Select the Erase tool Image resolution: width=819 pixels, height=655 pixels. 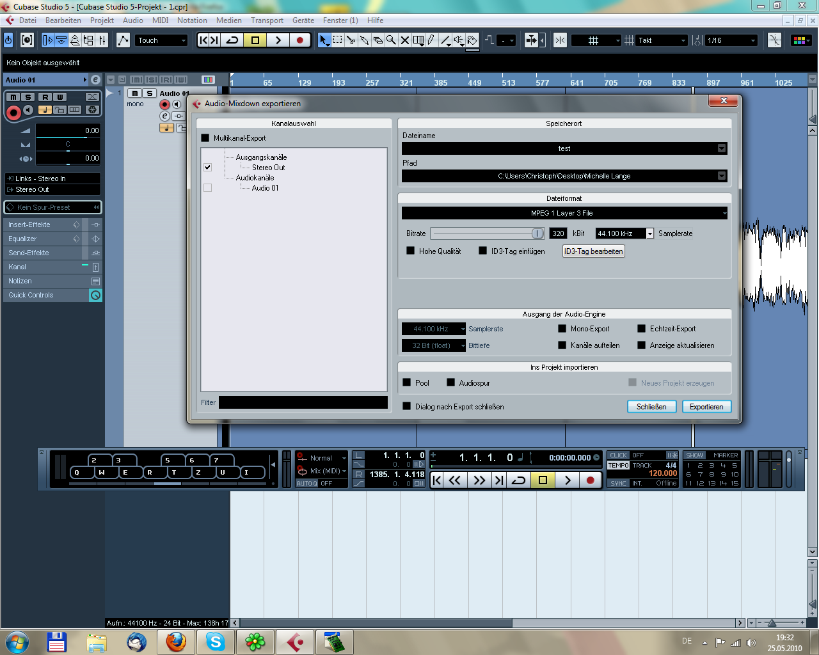pyautogui.click(x=378, y=40)
